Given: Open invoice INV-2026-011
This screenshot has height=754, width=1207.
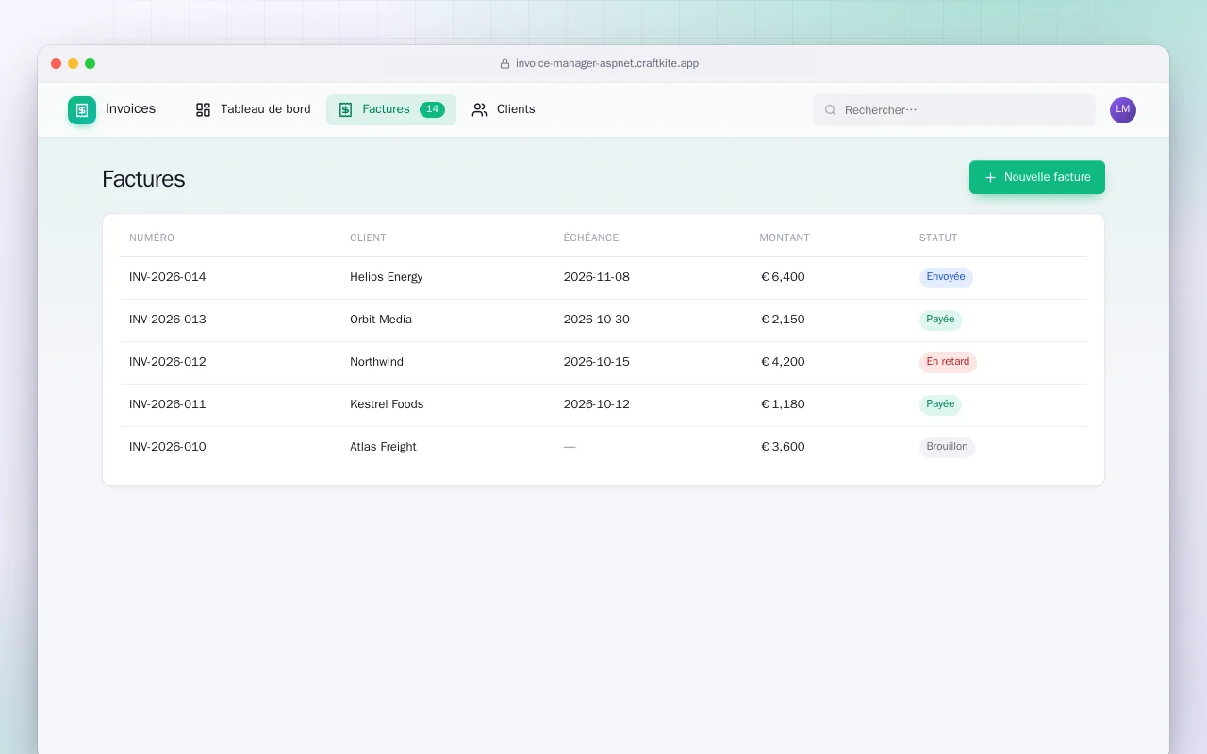Looking at the screenshot, I should point(168,404).
